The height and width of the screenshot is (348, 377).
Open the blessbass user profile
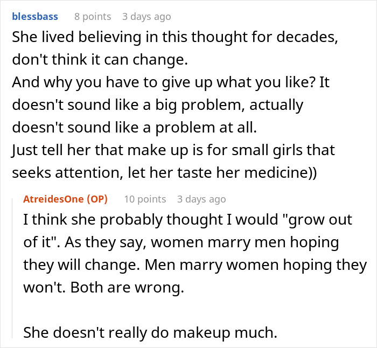(34, 16)
